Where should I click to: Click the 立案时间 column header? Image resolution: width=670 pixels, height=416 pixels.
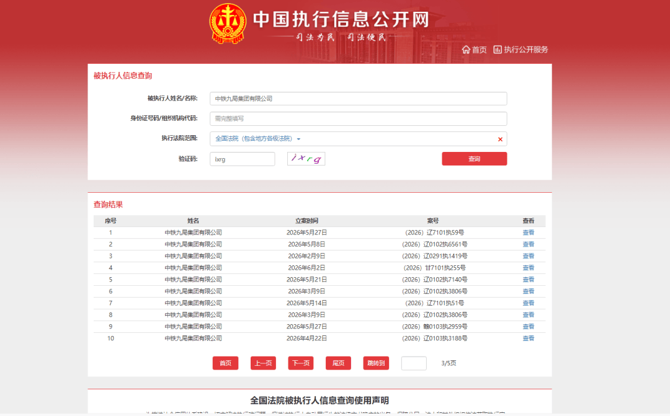tap(307, 221)
